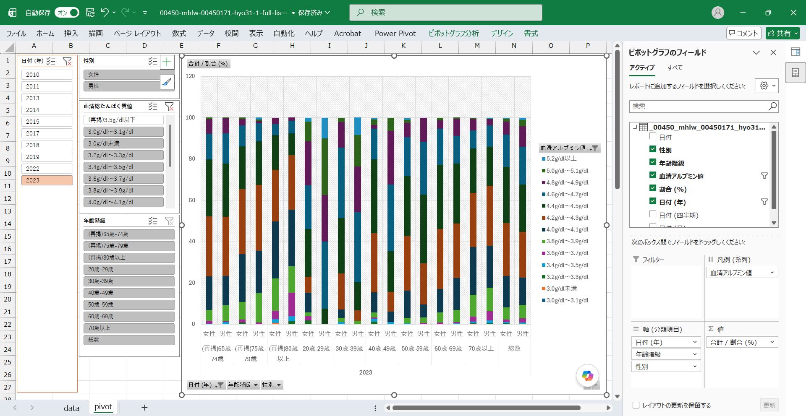
Task: Uncheck the 割合 (%) field checkbox
Action: pos(653,188)
